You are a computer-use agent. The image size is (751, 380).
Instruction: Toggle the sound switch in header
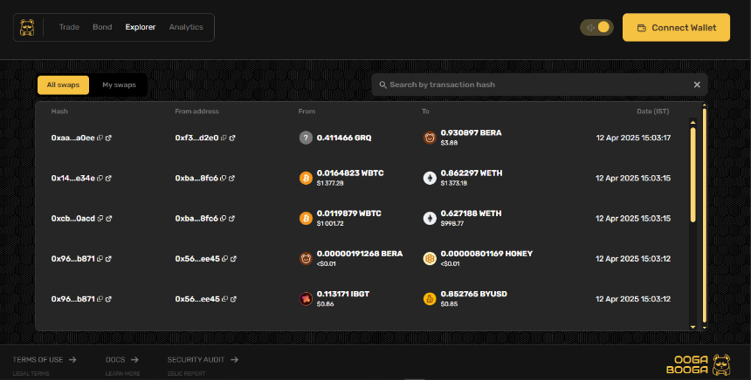pyautogui.click(x=596, y=28)
